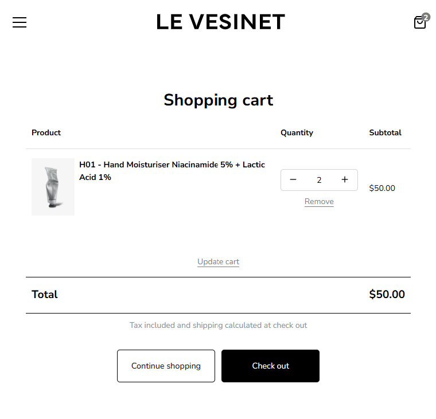
Task: Proceed with the Check out button
Action: [x=270, y=366]
